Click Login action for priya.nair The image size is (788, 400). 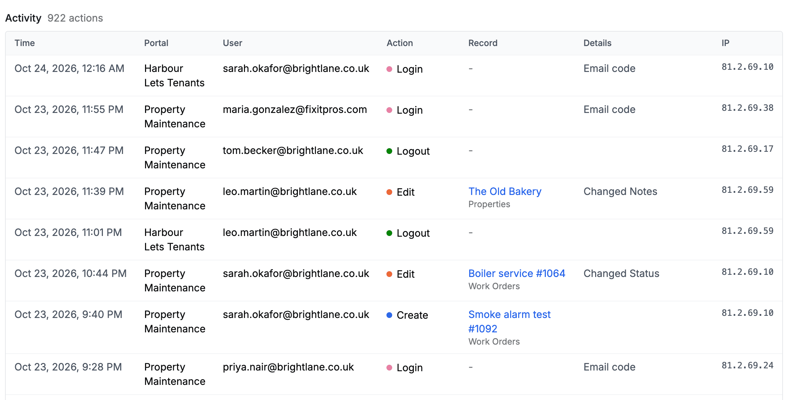pyautogui.click(x=404, y=368)
